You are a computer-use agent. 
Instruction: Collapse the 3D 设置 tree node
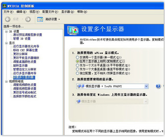click(6, 31)
